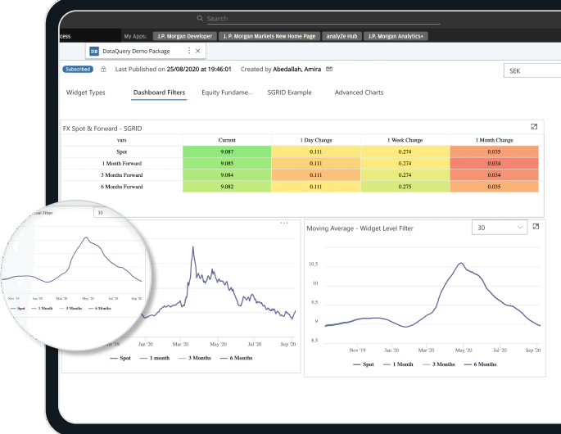Open the analyZe Hub app
Screen dimensions: 561x434
[343, 36]
